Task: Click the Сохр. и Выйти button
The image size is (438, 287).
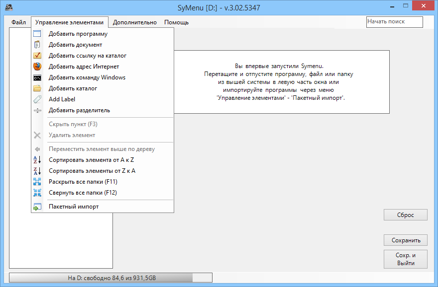Action: coord(405,259)
